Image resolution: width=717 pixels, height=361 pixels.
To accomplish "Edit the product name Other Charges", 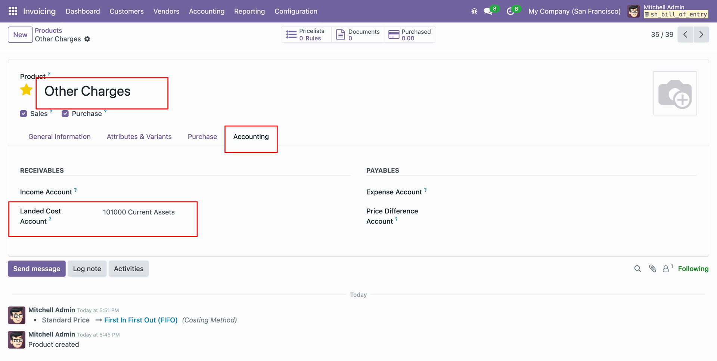I will tap(87, 91).
